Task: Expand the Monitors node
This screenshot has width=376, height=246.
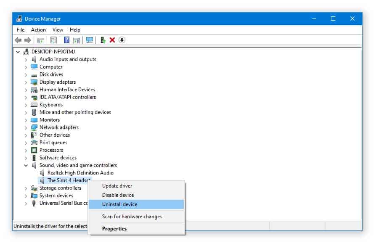Action: point(26,120)
